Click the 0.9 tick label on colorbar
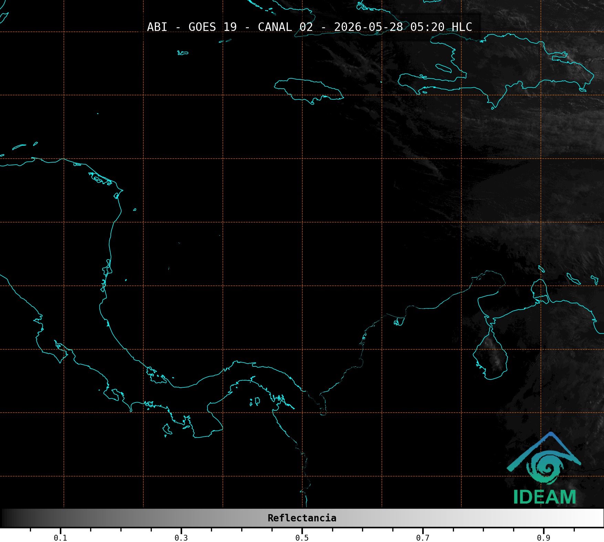Viewport: 604px width, 542px height. point(543,538)
